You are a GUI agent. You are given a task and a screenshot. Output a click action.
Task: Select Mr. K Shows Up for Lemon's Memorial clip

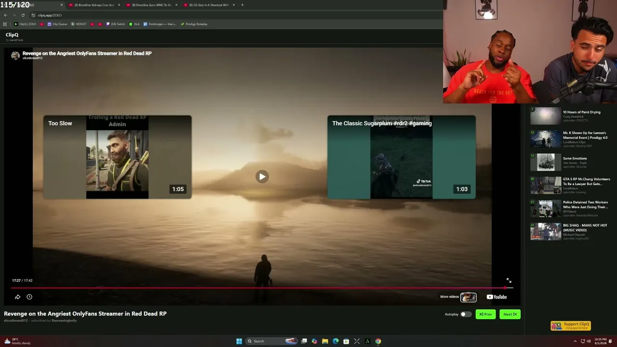571,139
